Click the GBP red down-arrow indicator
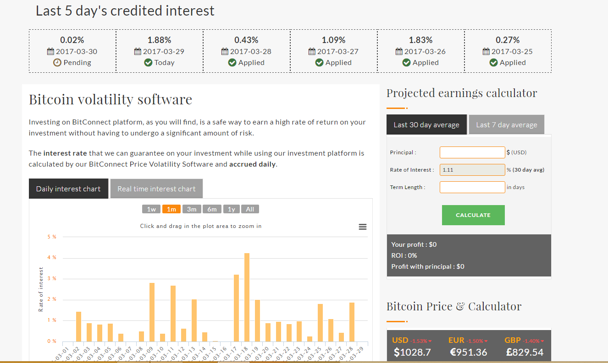 click(x=542, y=341)
